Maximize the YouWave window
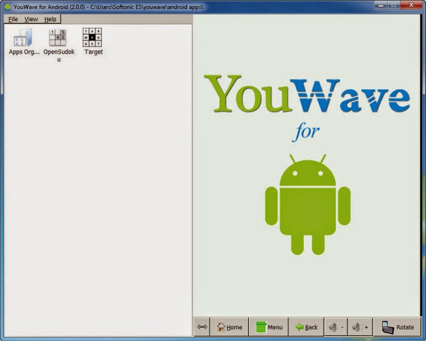The width and height of the screenshot is (426, 341). (x=393, y=5)
